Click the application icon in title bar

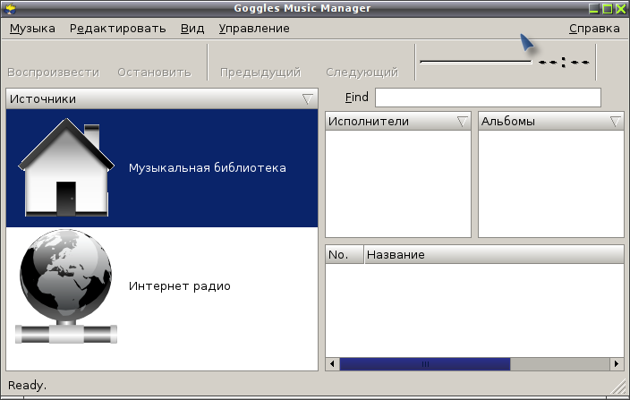[x=10, y=8]
